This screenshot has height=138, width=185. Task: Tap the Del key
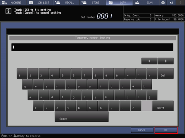166,73
